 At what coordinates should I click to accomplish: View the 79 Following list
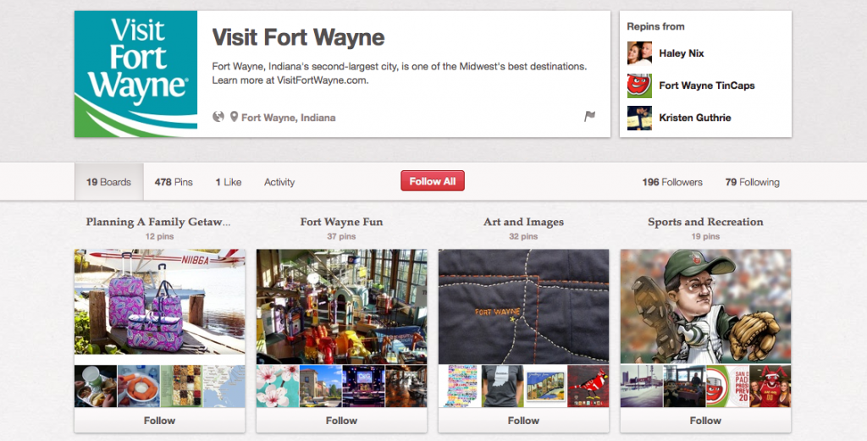[x=752, y=182]
